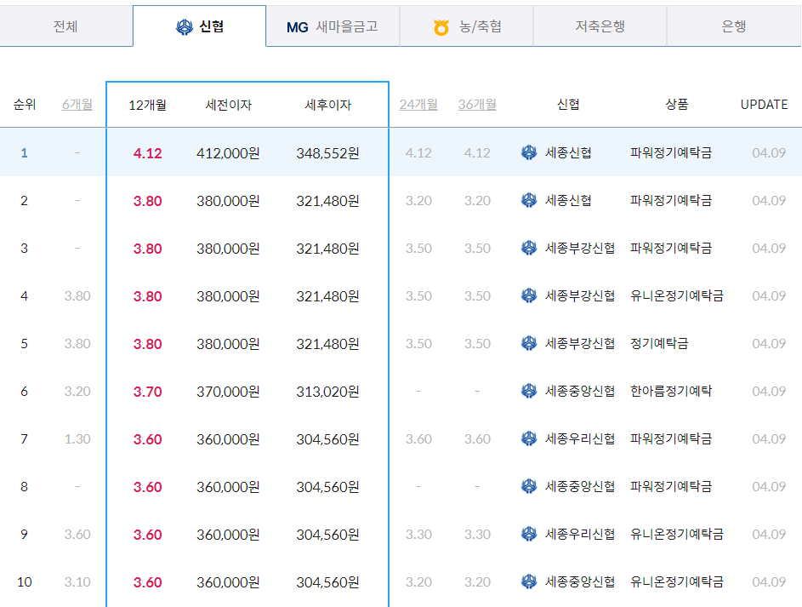Select 유니온정기예탁금 product in rank 10 row
The height and width of the screenshot is (607, 802).
click(x=677, y=581)
